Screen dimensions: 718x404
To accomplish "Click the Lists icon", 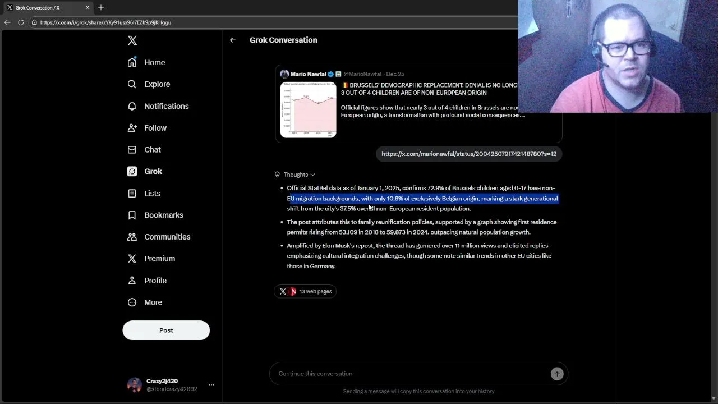I will 132,194.
